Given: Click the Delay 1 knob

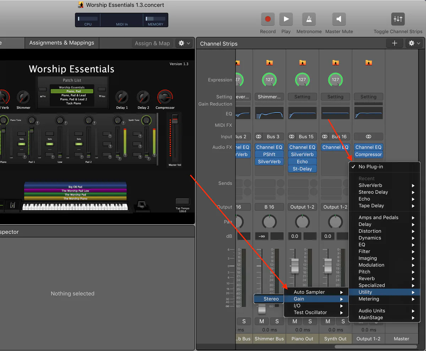Looking at the screenshot, I should point(122,97).
